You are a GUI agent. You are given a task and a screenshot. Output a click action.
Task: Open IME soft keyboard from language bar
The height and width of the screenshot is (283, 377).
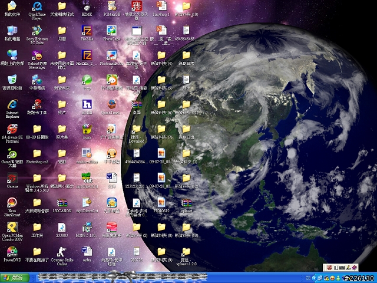pyautogui.click(x=342, y=268)
